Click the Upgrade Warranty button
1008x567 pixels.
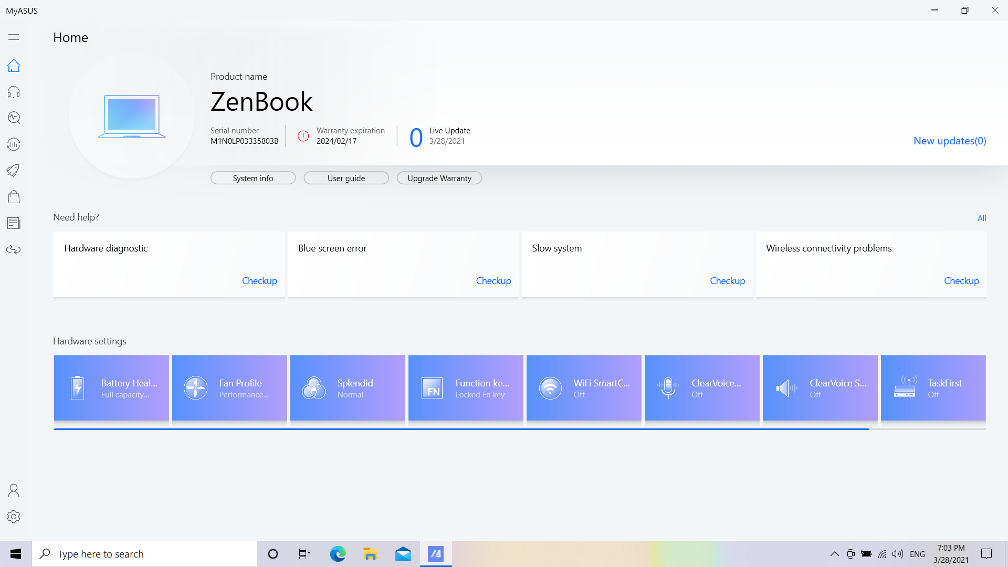click(x=439, y=178)
